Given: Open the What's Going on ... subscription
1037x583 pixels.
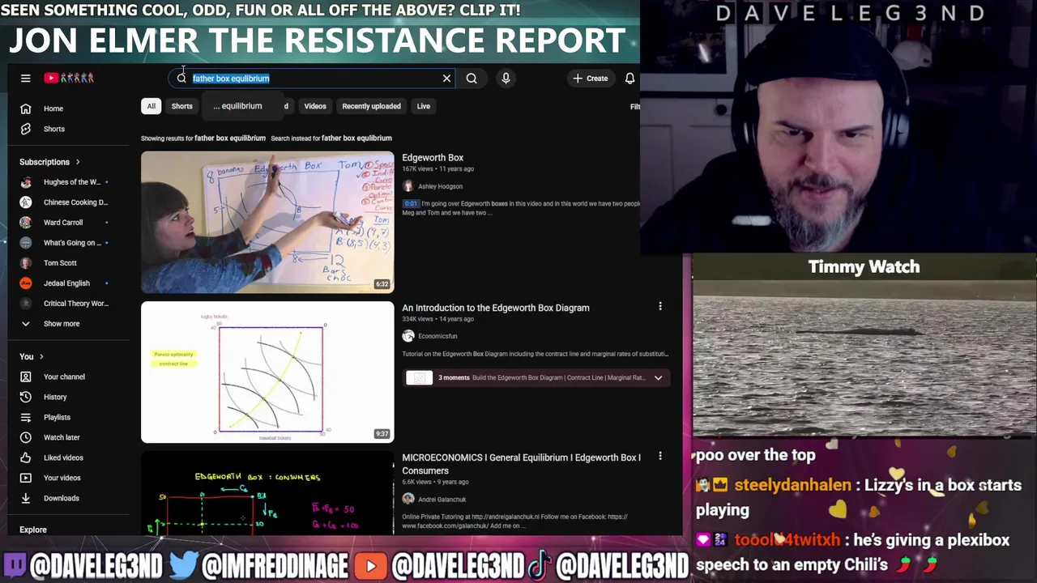Looking at the screenshot, I should (x=66, y=243).
